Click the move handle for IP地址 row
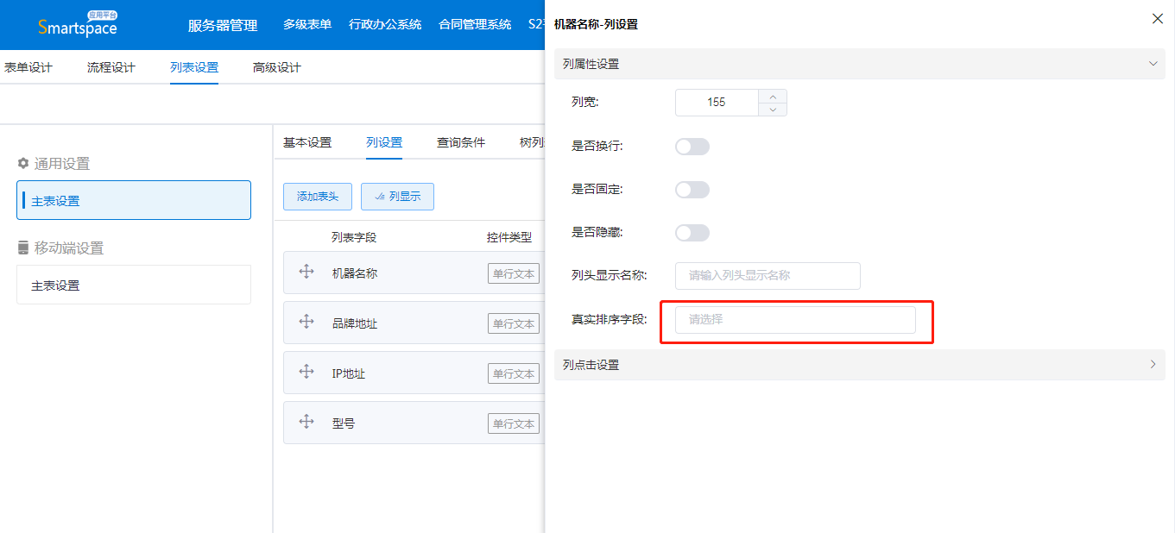 pos(306,372)
